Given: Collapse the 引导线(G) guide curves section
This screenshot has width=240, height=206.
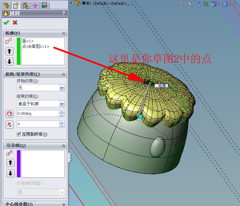Looking at the screenshot, I should [x=64, y=146].
